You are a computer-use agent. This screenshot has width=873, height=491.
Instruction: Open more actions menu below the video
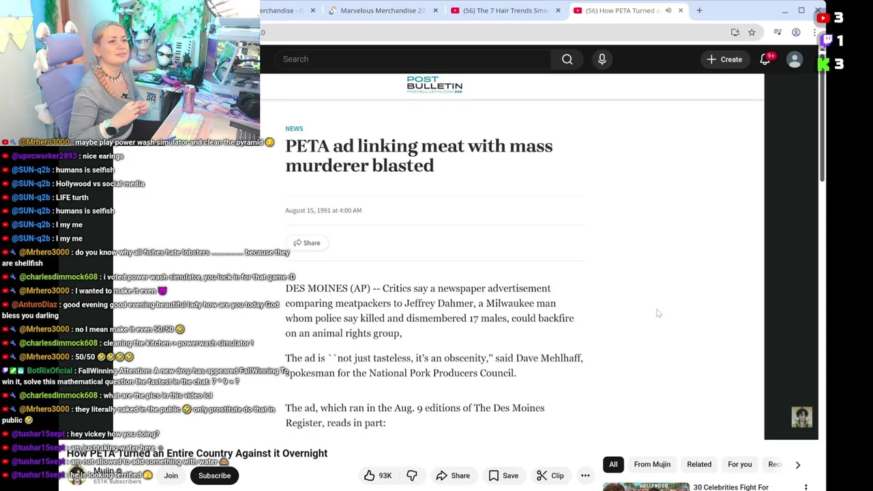tap(585, 475)
